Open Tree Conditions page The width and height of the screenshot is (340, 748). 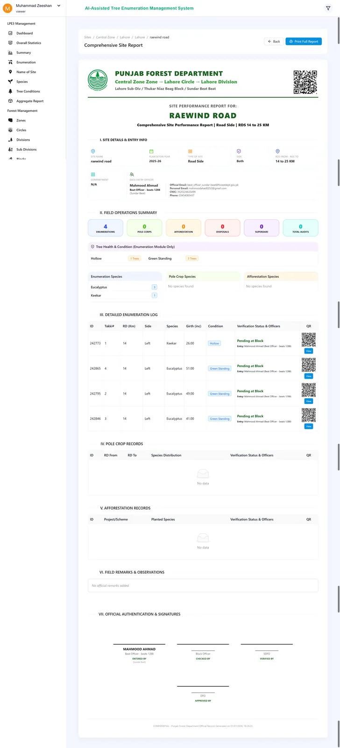pyautogui.click(x=28, y=91)
